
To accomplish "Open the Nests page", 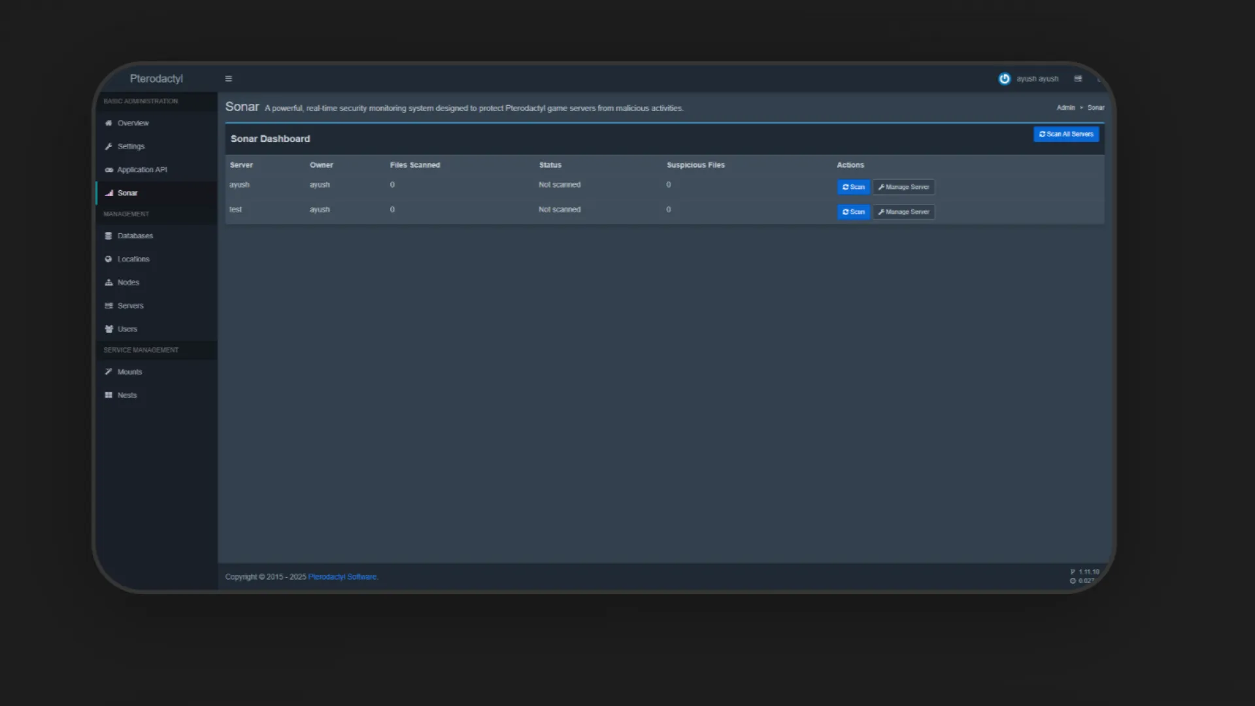I will coord(127,395).
